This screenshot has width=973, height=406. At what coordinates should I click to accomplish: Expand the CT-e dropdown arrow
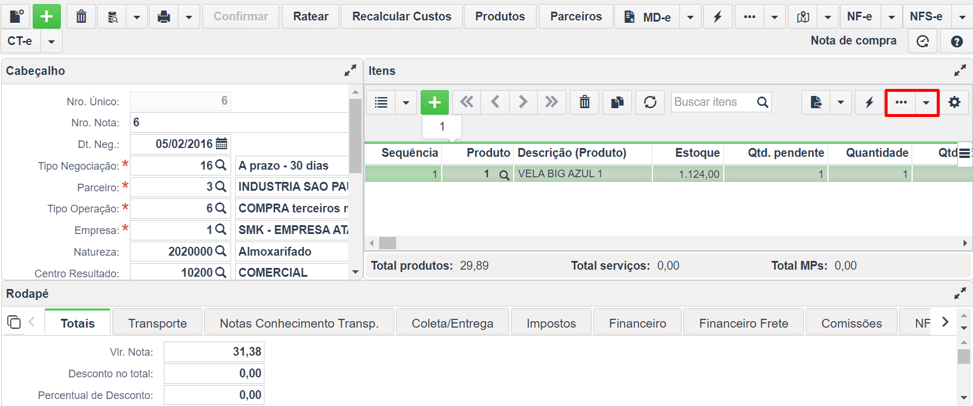[x=51, y=42]
